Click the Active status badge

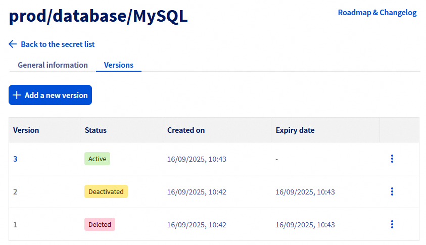[x=97, y=159]
